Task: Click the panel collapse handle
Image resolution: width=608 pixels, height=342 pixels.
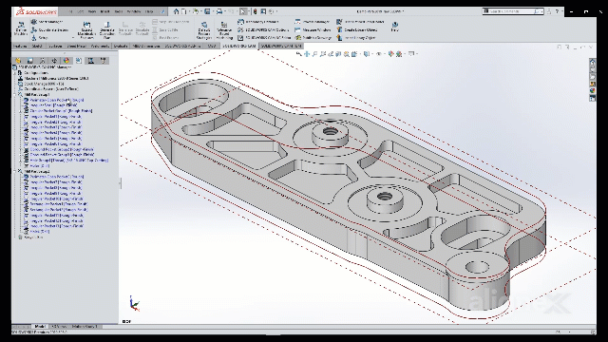Action: 120,183
